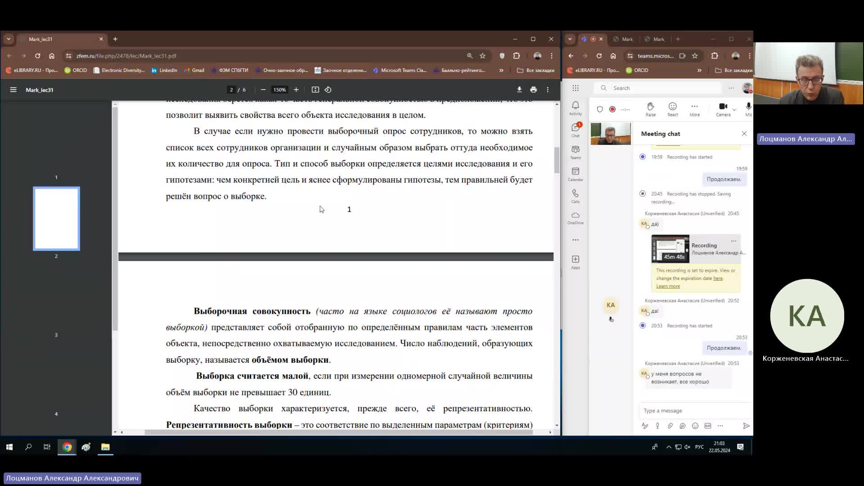
Task: Open OneDrive in Teams sidebar
Action: tap(576, 218)
